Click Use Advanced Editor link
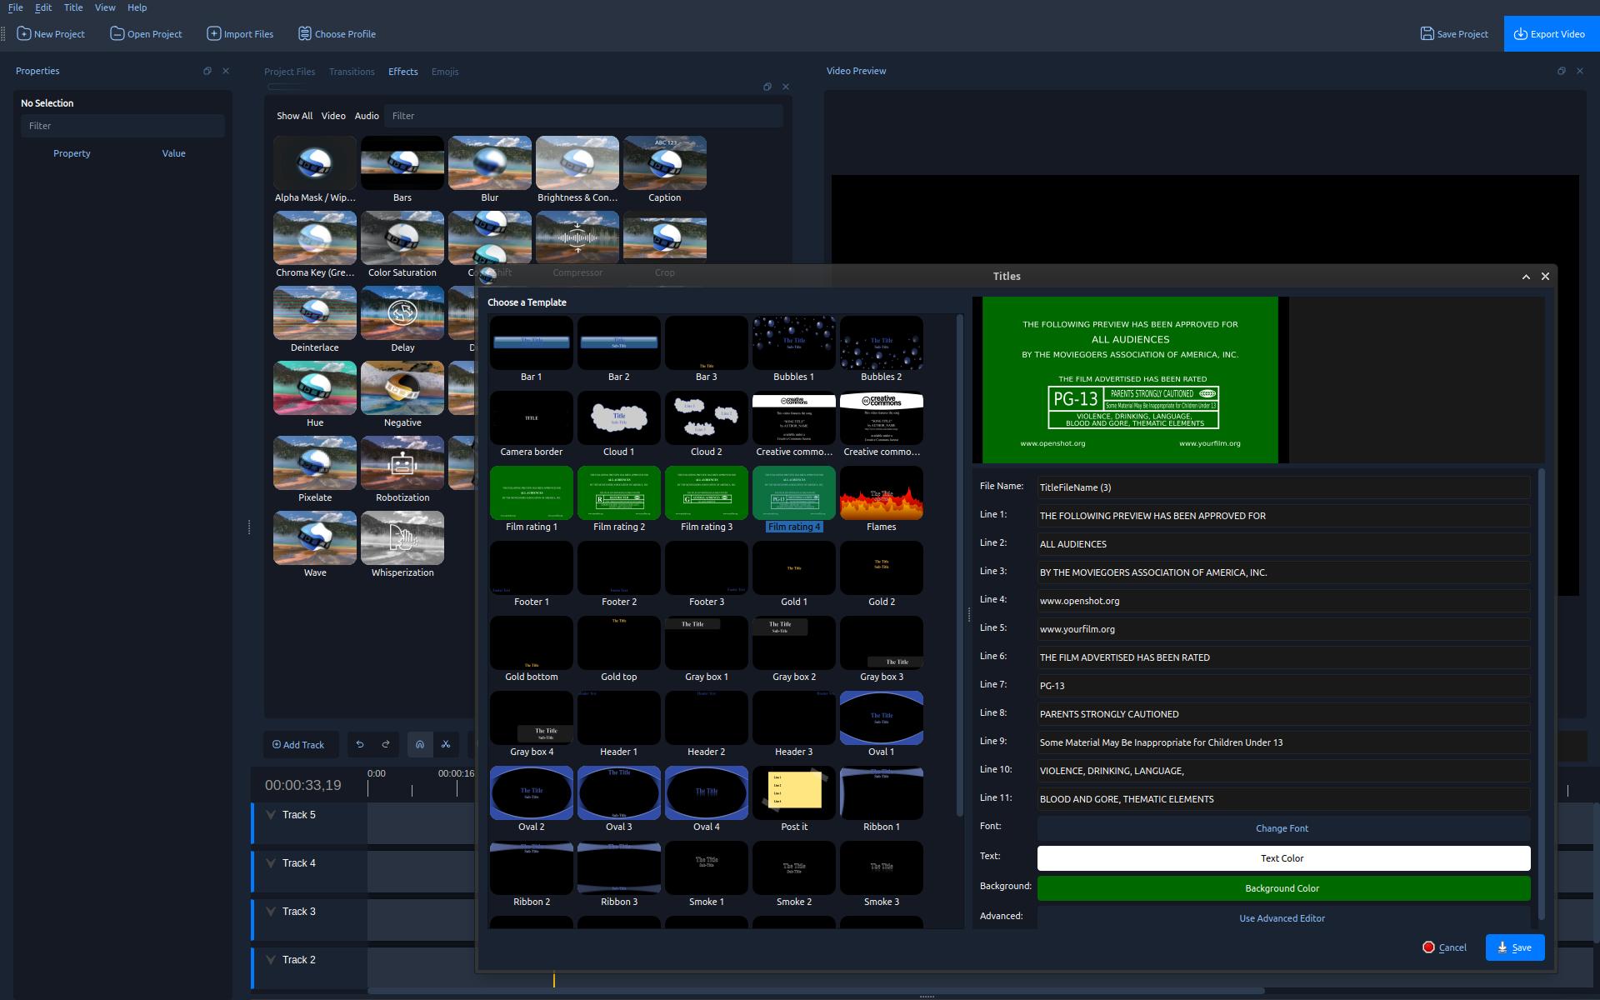This screenshot has height=1000, width=1600. click(x=1282, y=918)
